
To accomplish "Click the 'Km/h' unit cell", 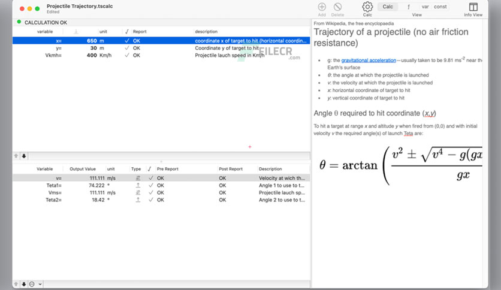I will click(x=105, y=55).
